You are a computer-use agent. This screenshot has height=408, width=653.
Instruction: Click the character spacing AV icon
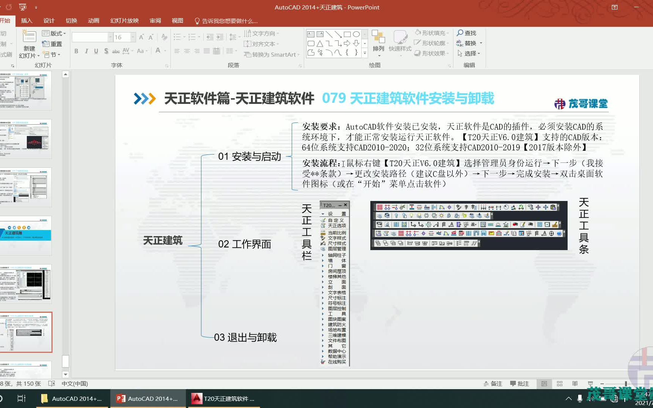click(x=127, y=51)
